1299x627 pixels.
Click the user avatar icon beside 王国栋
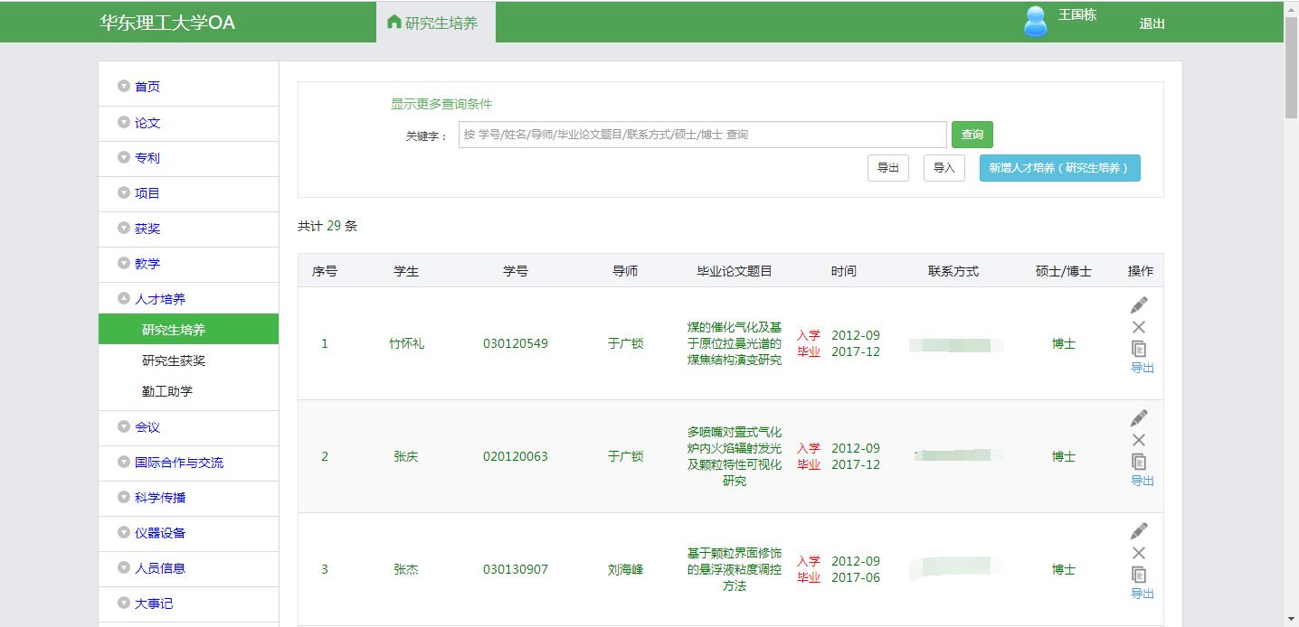(x=1035, y=22)
